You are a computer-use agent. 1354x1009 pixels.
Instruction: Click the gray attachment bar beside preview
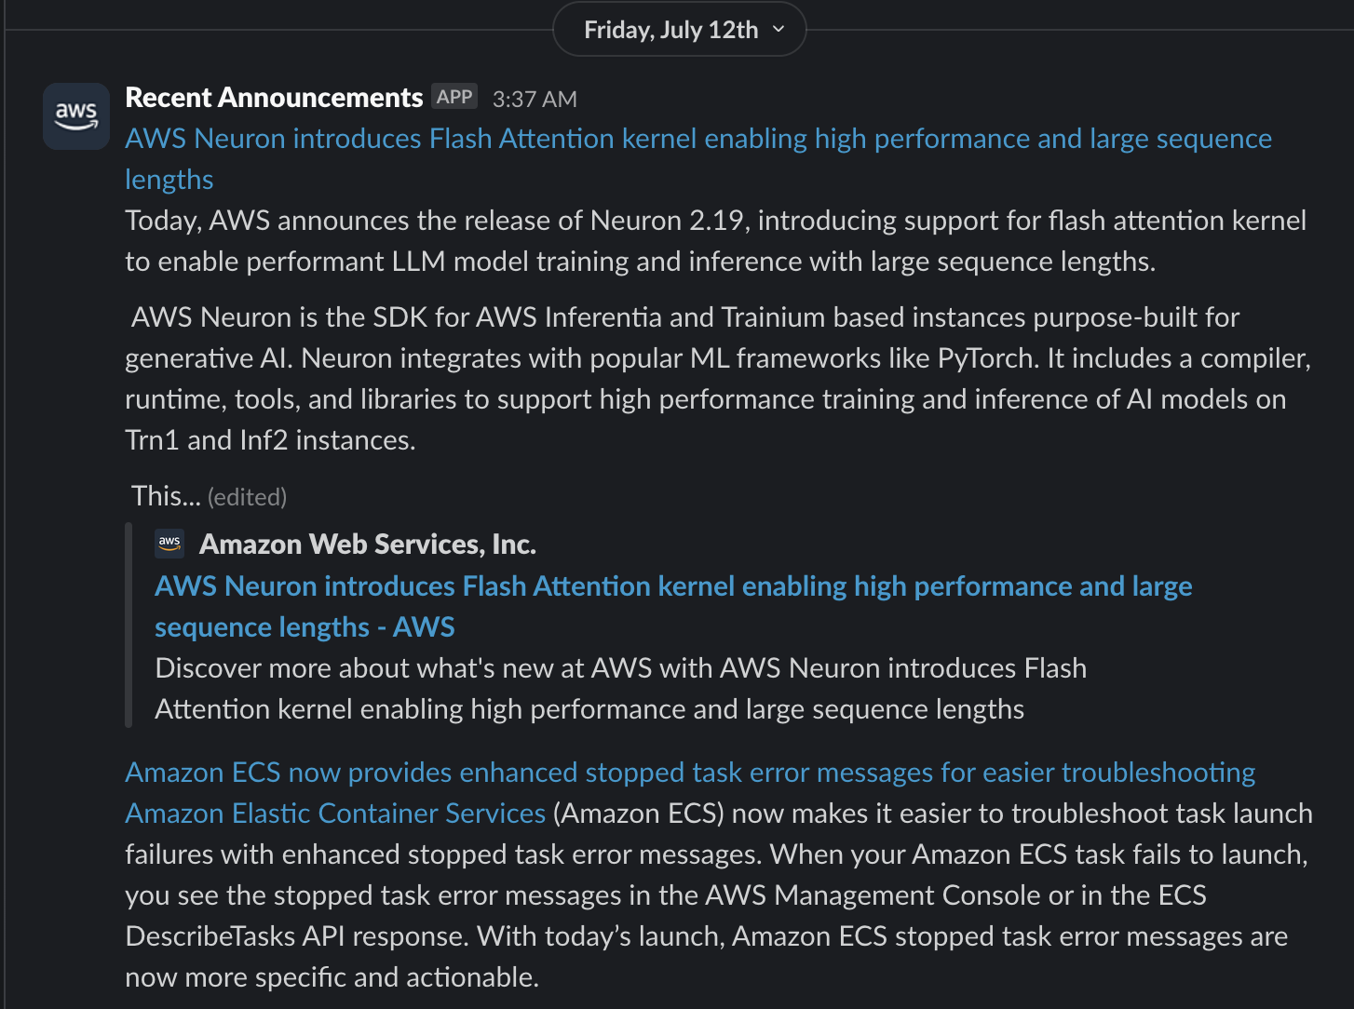(129, 626)
